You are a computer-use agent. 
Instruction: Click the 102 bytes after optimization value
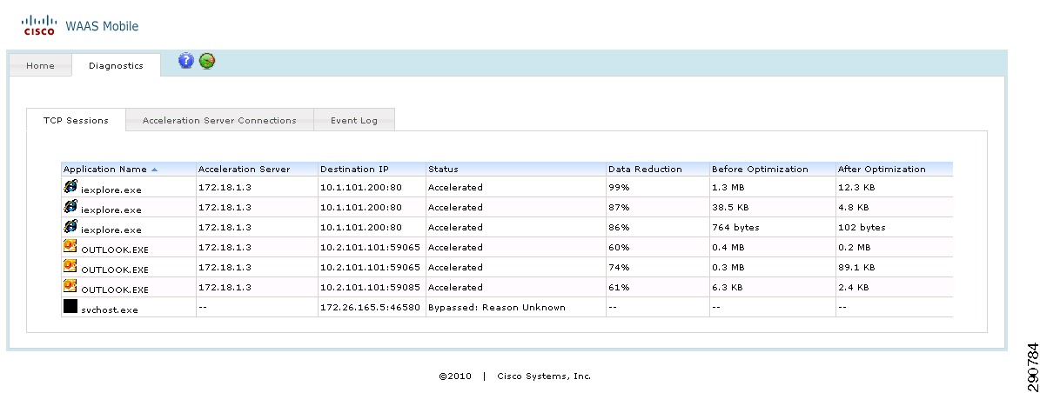pyautogui.click(x=862, y=227)
